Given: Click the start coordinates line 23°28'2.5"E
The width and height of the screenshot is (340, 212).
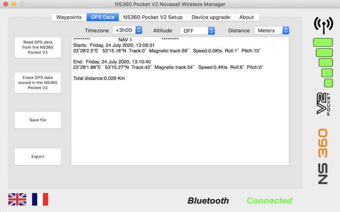Looking at the screenshot, I should pos(167,51).
